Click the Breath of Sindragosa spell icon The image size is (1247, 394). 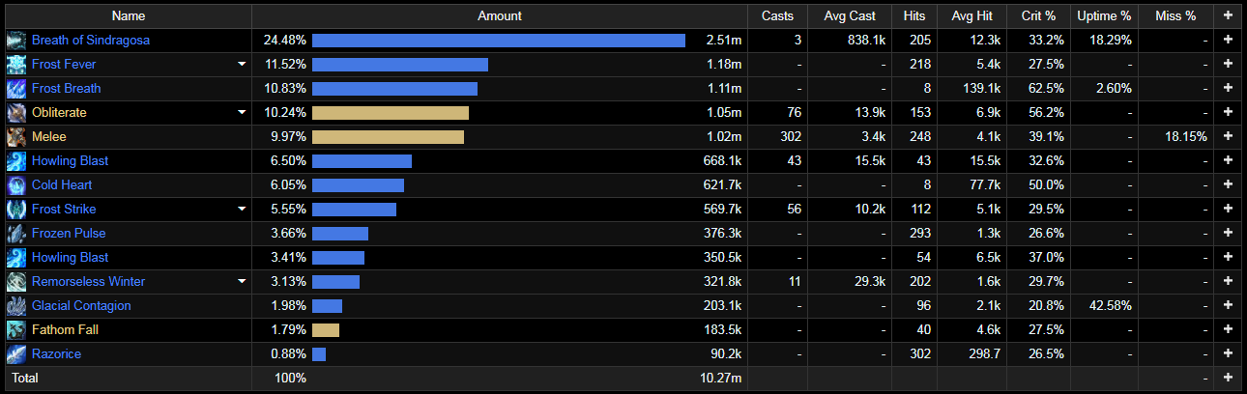(16, 41)
